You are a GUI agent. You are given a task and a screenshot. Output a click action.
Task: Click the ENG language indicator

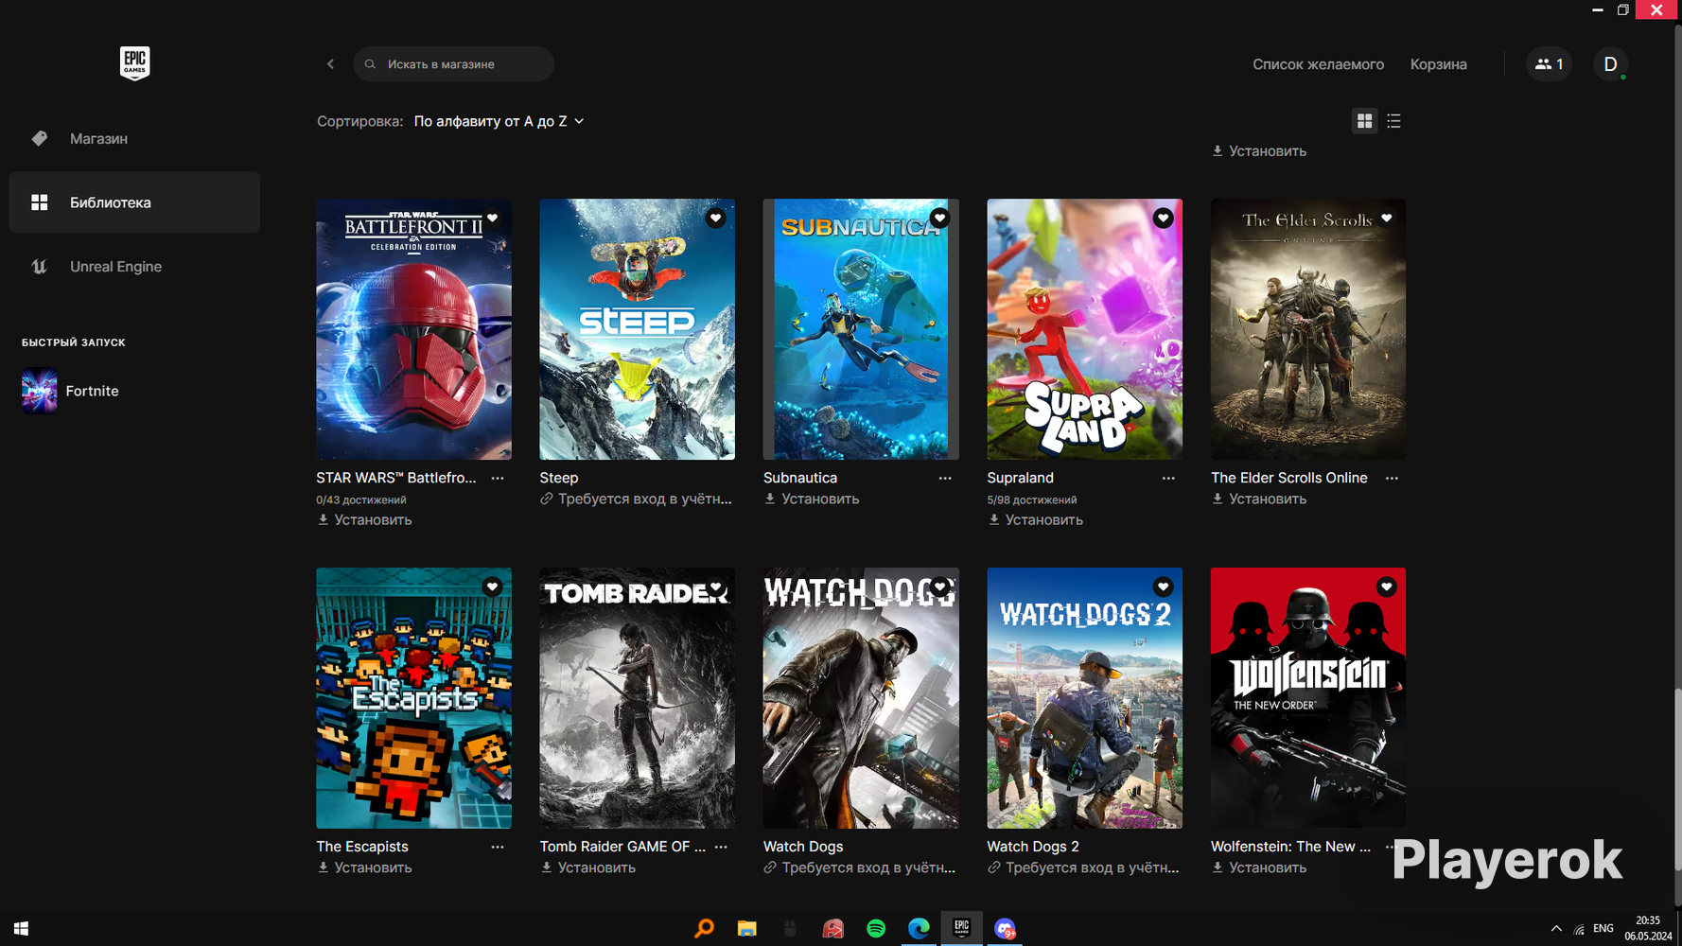pyautogui.click(x=1603, y=929)
